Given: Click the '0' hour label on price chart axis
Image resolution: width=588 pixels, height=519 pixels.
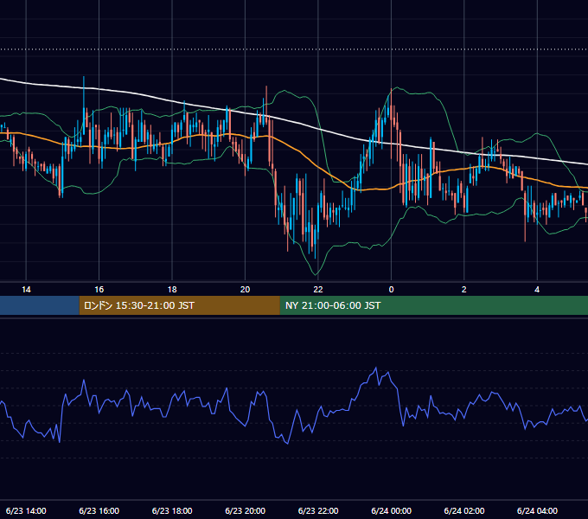Looking at the screenshot, I should point(391,290).
